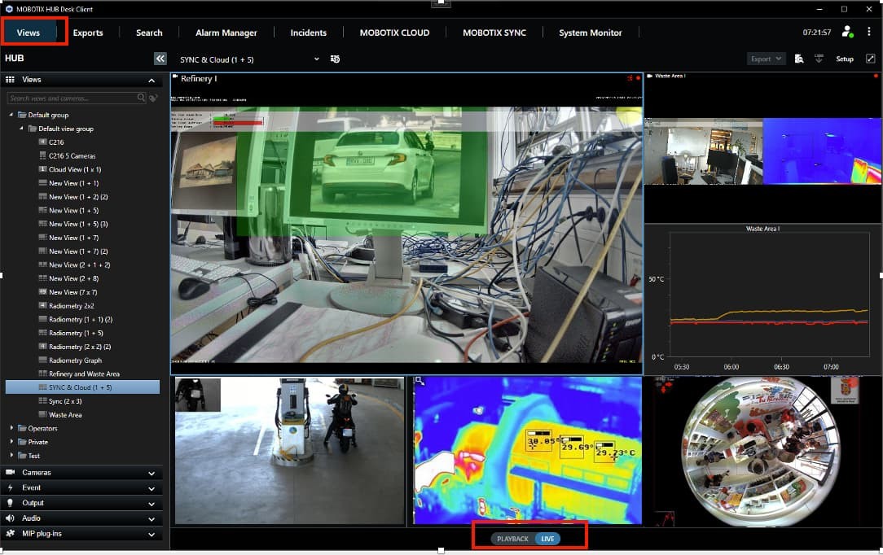Expand the MIP plug-ins panel

pos(152,534)
